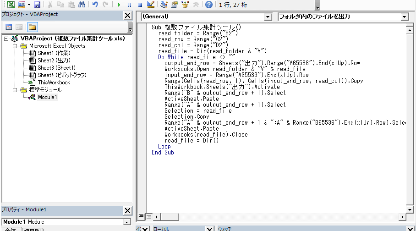Save the project with the floppy icon
The height and width of the screenshot is (231, 416).
click(37, 5)
